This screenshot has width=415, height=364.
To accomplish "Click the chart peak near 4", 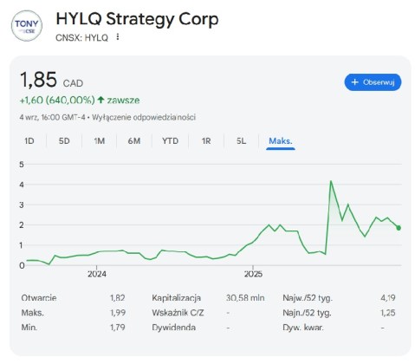I will [x=331, y=181].
